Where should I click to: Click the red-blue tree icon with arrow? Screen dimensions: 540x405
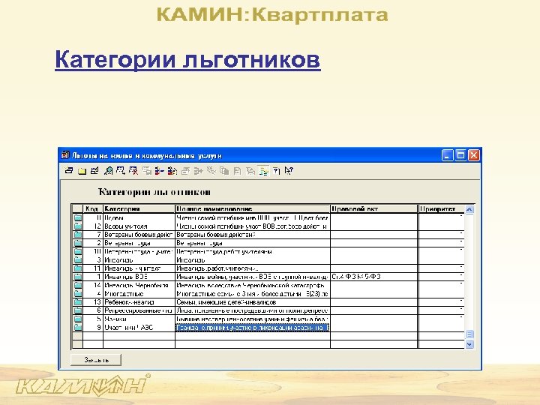172,171
